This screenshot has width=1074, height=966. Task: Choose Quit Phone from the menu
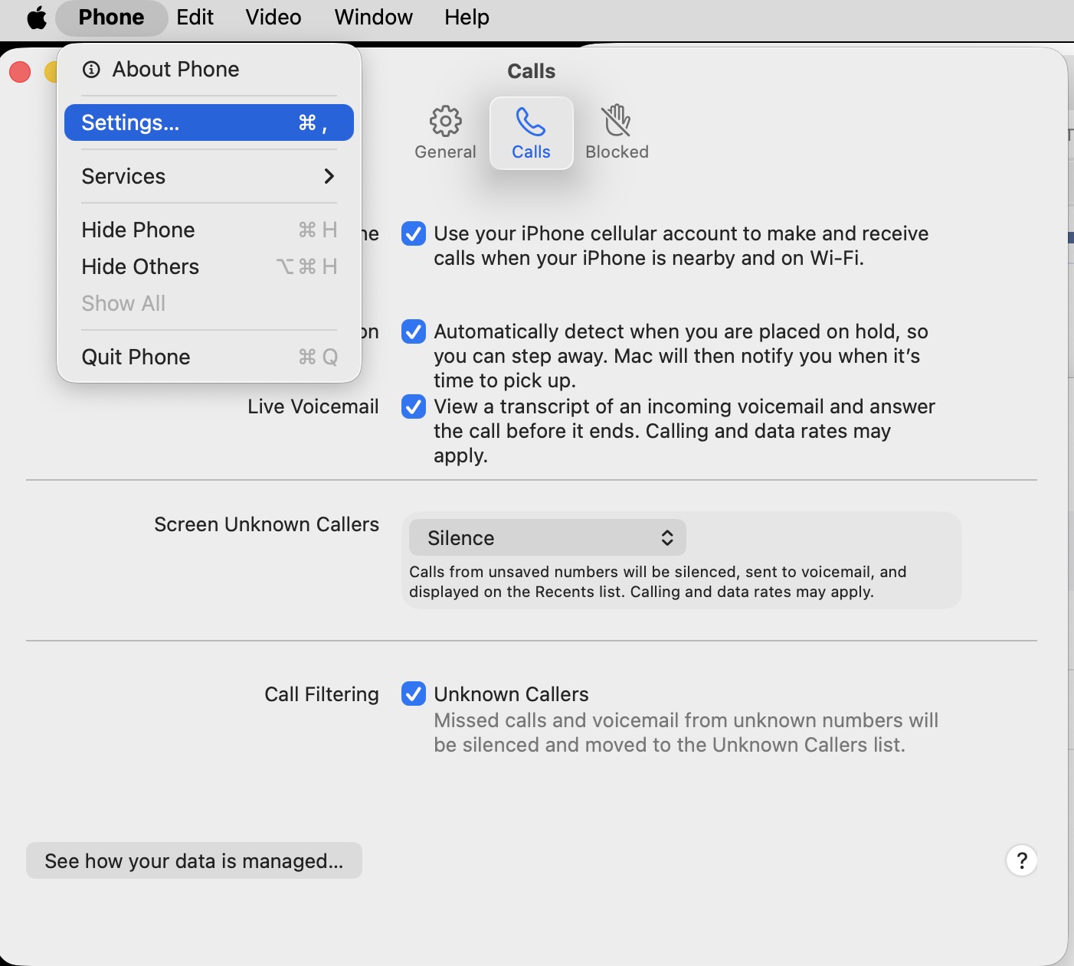[x=208, y=357]
